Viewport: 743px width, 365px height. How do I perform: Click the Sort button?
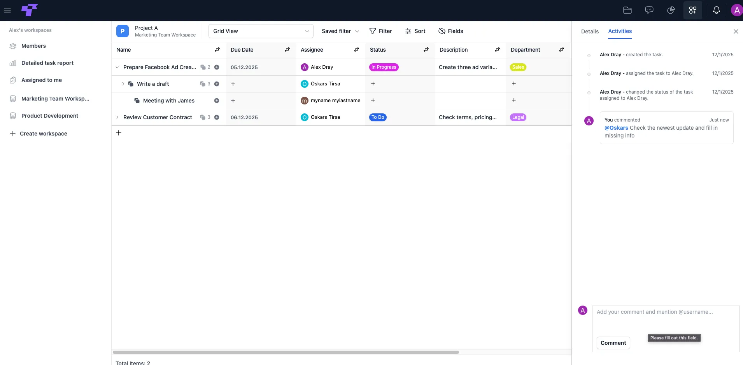[415, 31]
